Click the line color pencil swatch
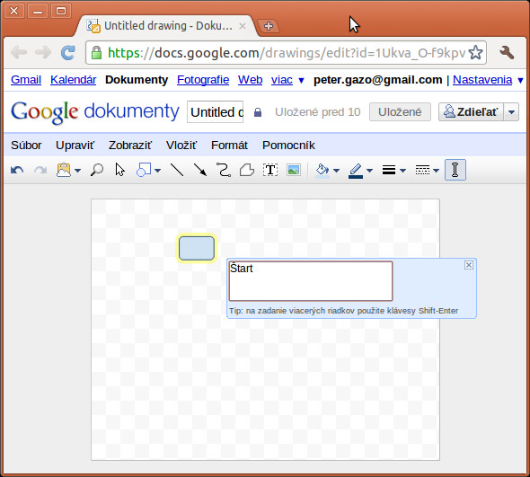530x477 pixels. [356, 171]
